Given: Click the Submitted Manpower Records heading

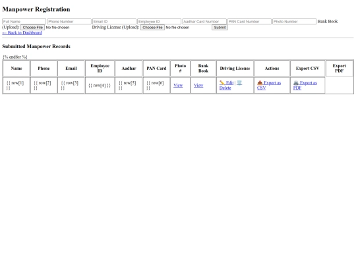Looking at the screenshot, I should [36, 46].
